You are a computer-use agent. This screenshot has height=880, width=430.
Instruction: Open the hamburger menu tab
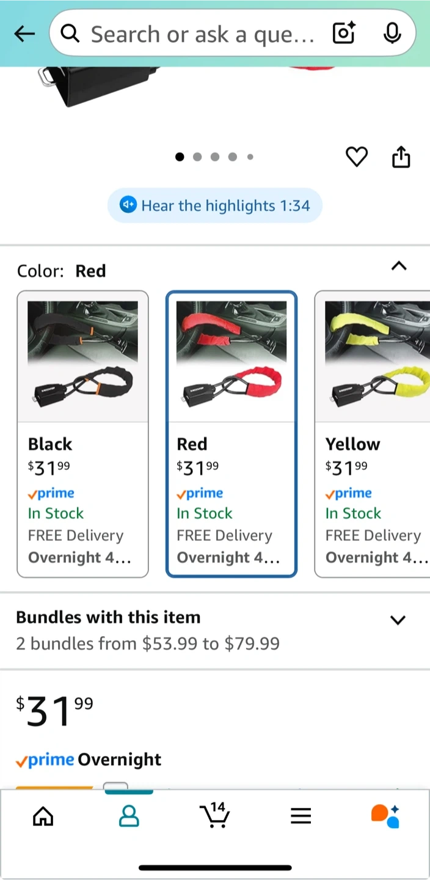[301, 816]
